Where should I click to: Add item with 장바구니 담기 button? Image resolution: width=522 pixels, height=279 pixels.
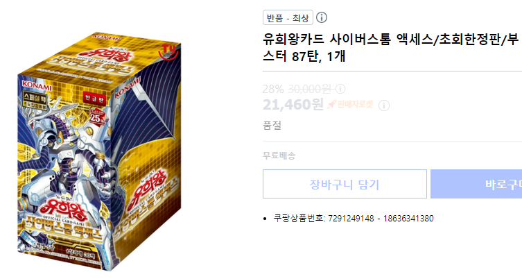point(345,184)
